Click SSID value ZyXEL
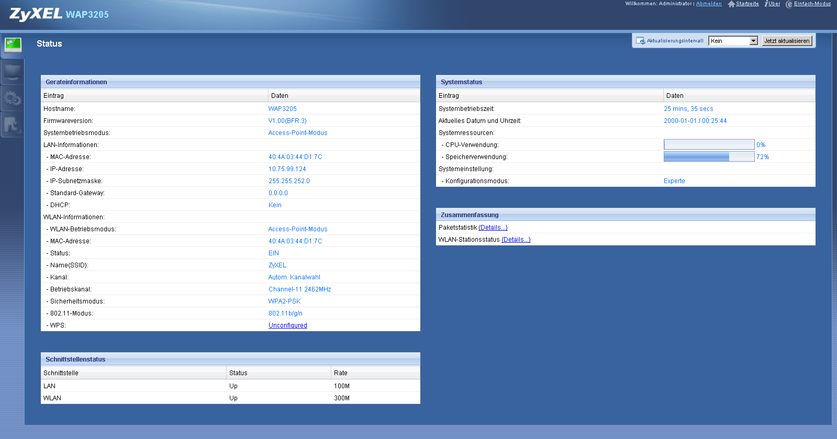Viewport: 837px width, 439px height. 277,265
